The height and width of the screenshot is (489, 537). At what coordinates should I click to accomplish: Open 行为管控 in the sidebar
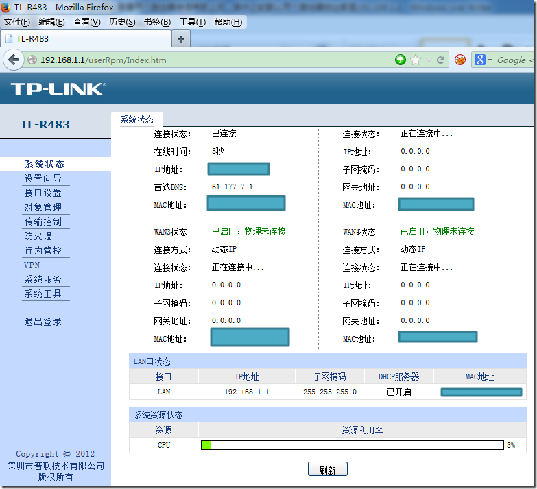click(43, 250)
